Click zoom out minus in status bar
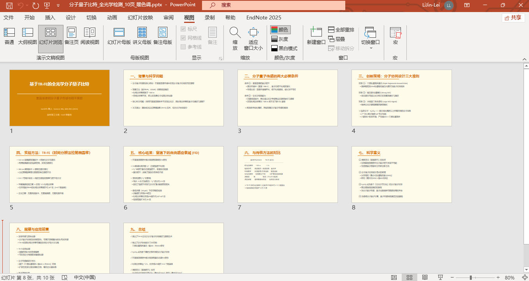This screenshot has height=281, width=529. [x=453, y=278]
